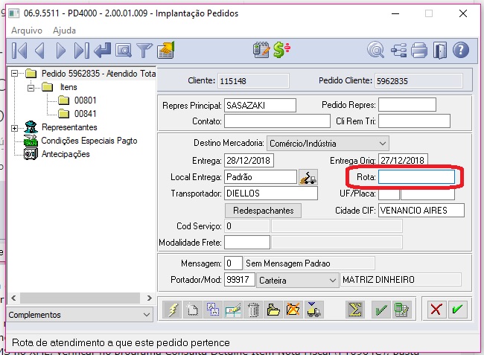
Task: Click the Contato input field
Action: [277, 121]
